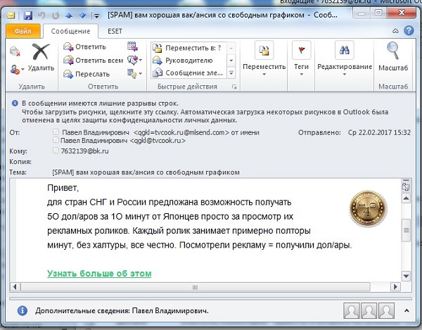Click the vertical scrollbar thumb
Viewport: 422px width, 330px height.
406,230
